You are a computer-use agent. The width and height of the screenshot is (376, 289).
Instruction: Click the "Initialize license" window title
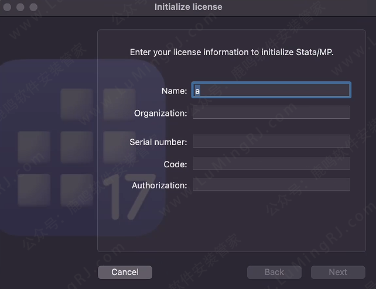188,7
